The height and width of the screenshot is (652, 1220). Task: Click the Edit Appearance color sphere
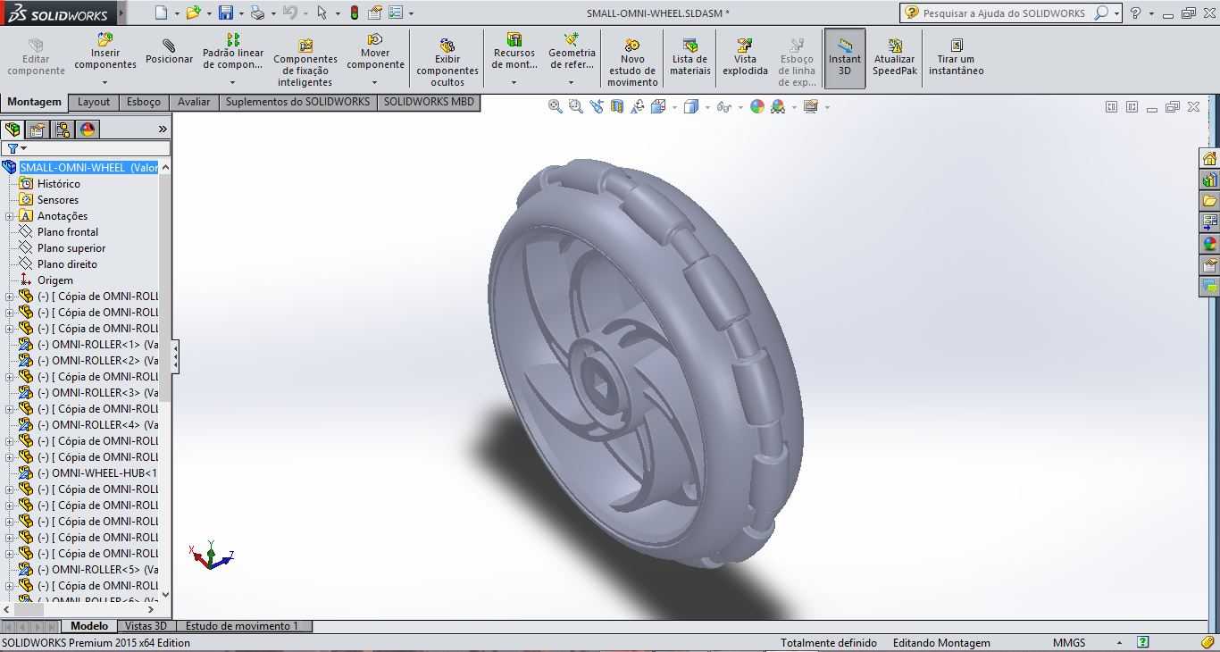[x=757, y=107]
